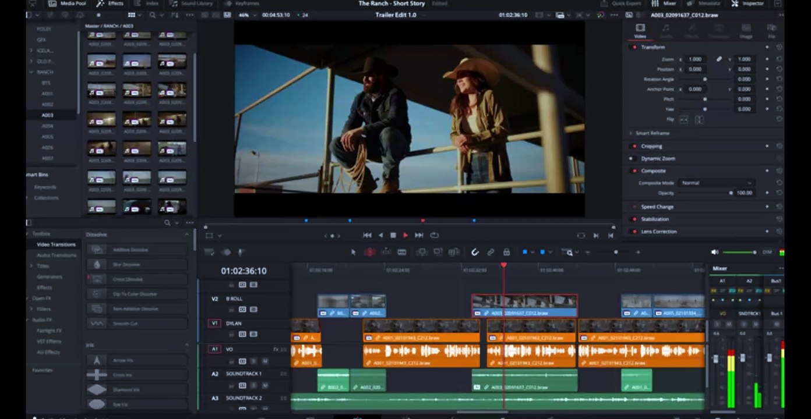
Task: Select the arrow Selection Mode tool
Action: [x=353, y=252]
